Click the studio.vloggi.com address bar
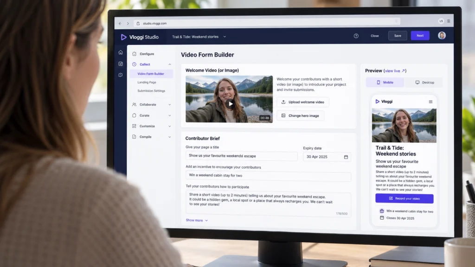The height and width of the screenshot is (267, 475). click(267, 23)
